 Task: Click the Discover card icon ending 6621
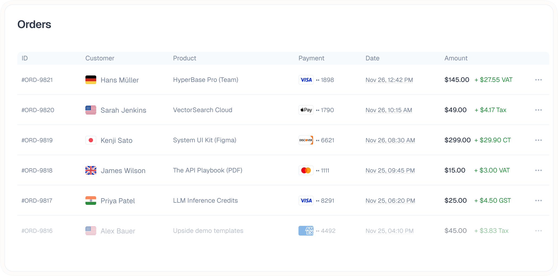tap(306, 140)
